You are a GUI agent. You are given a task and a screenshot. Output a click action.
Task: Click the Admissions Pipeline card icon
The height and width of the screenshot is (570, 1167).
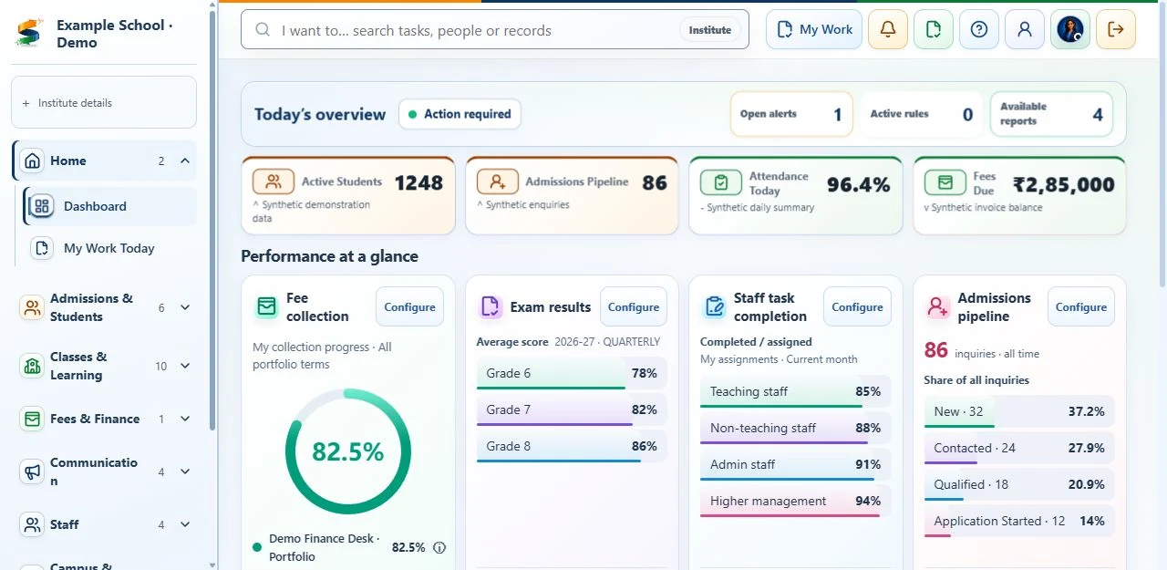click(497, 181)
